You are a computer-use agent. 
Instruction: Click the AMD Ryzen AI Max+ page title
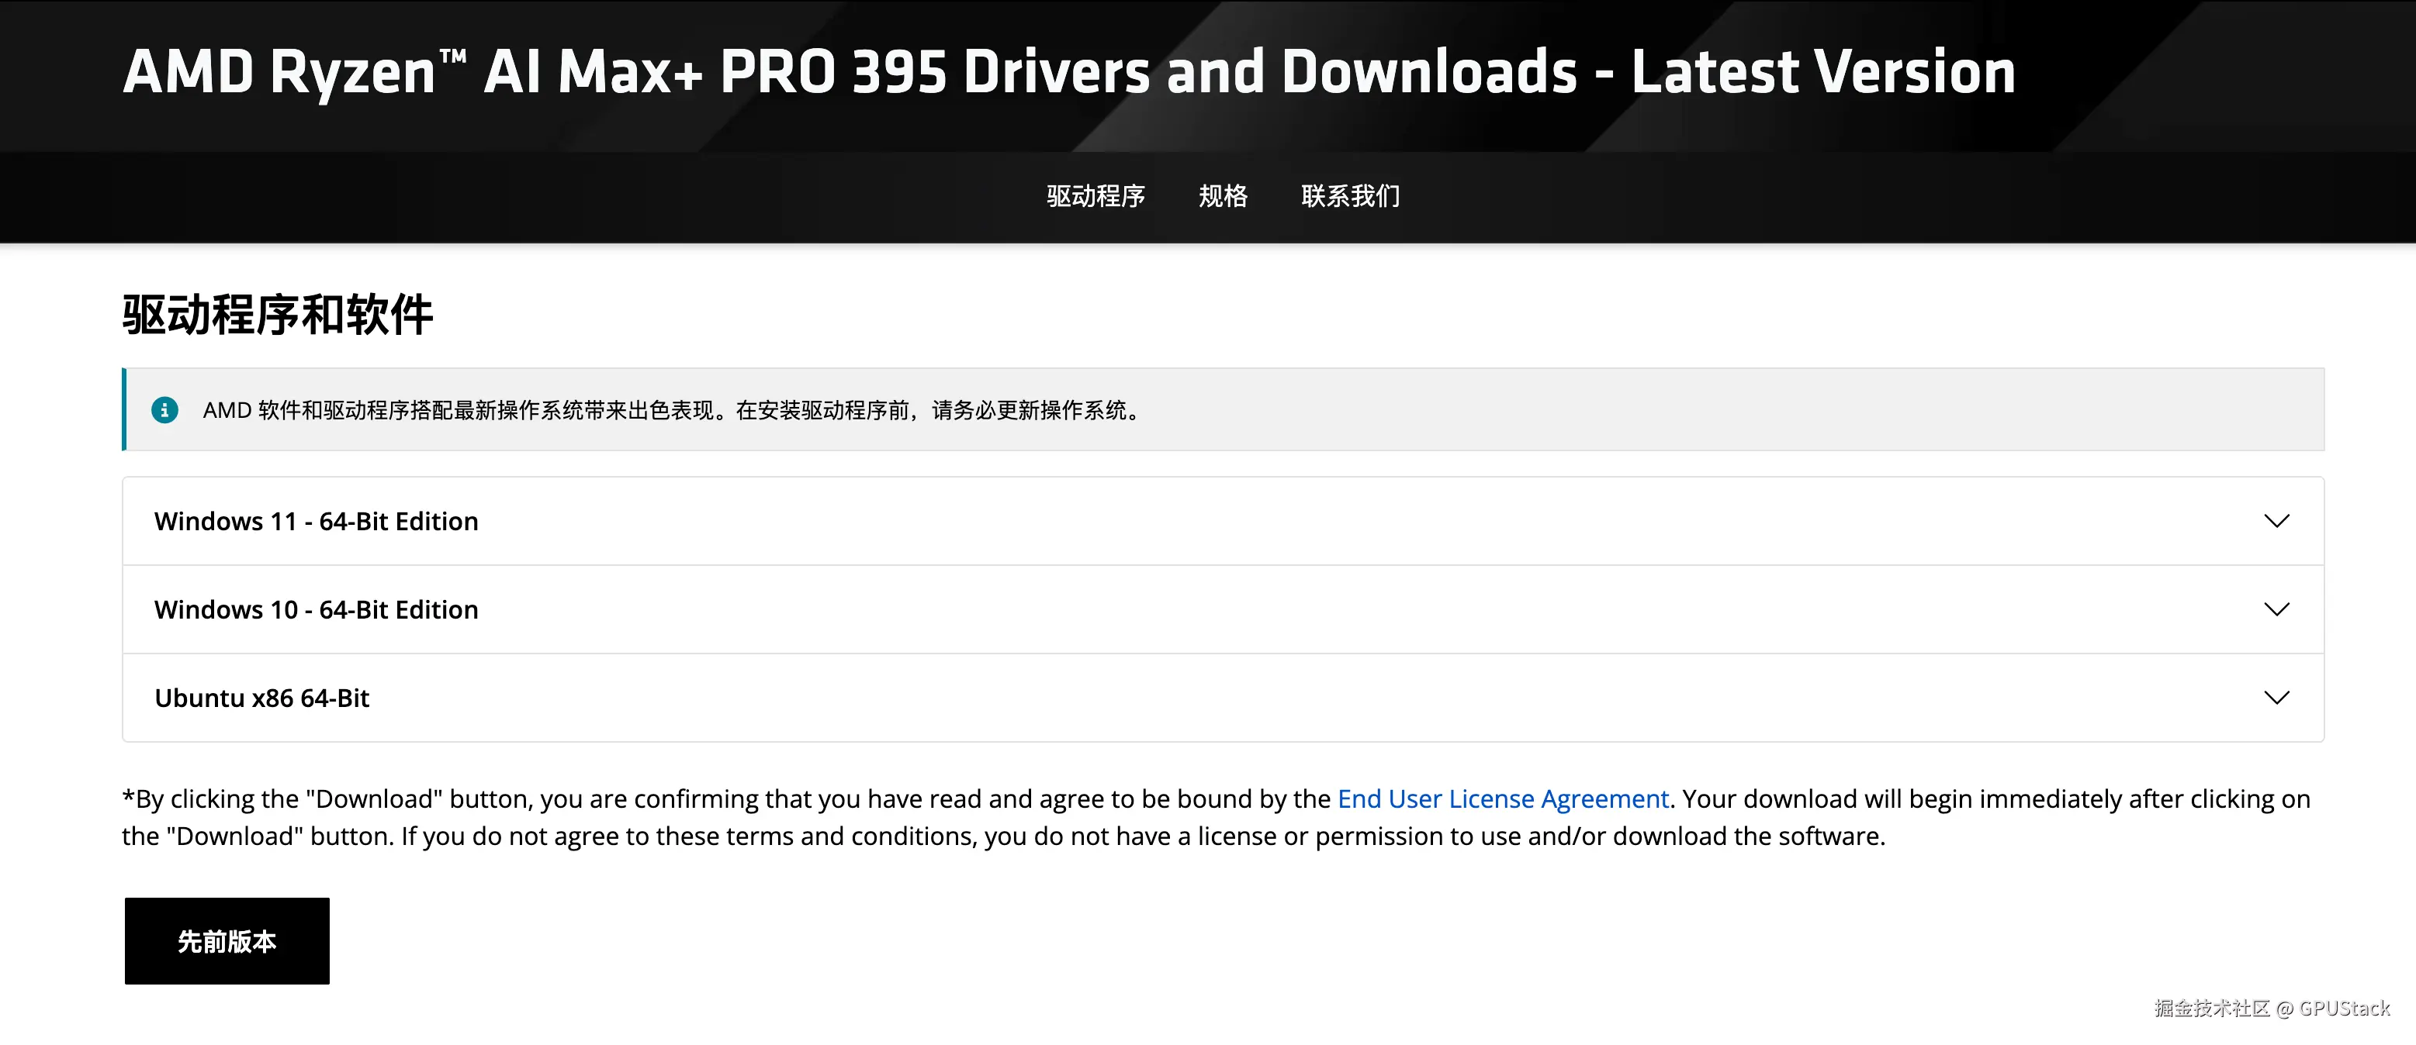pos(1068,72)
